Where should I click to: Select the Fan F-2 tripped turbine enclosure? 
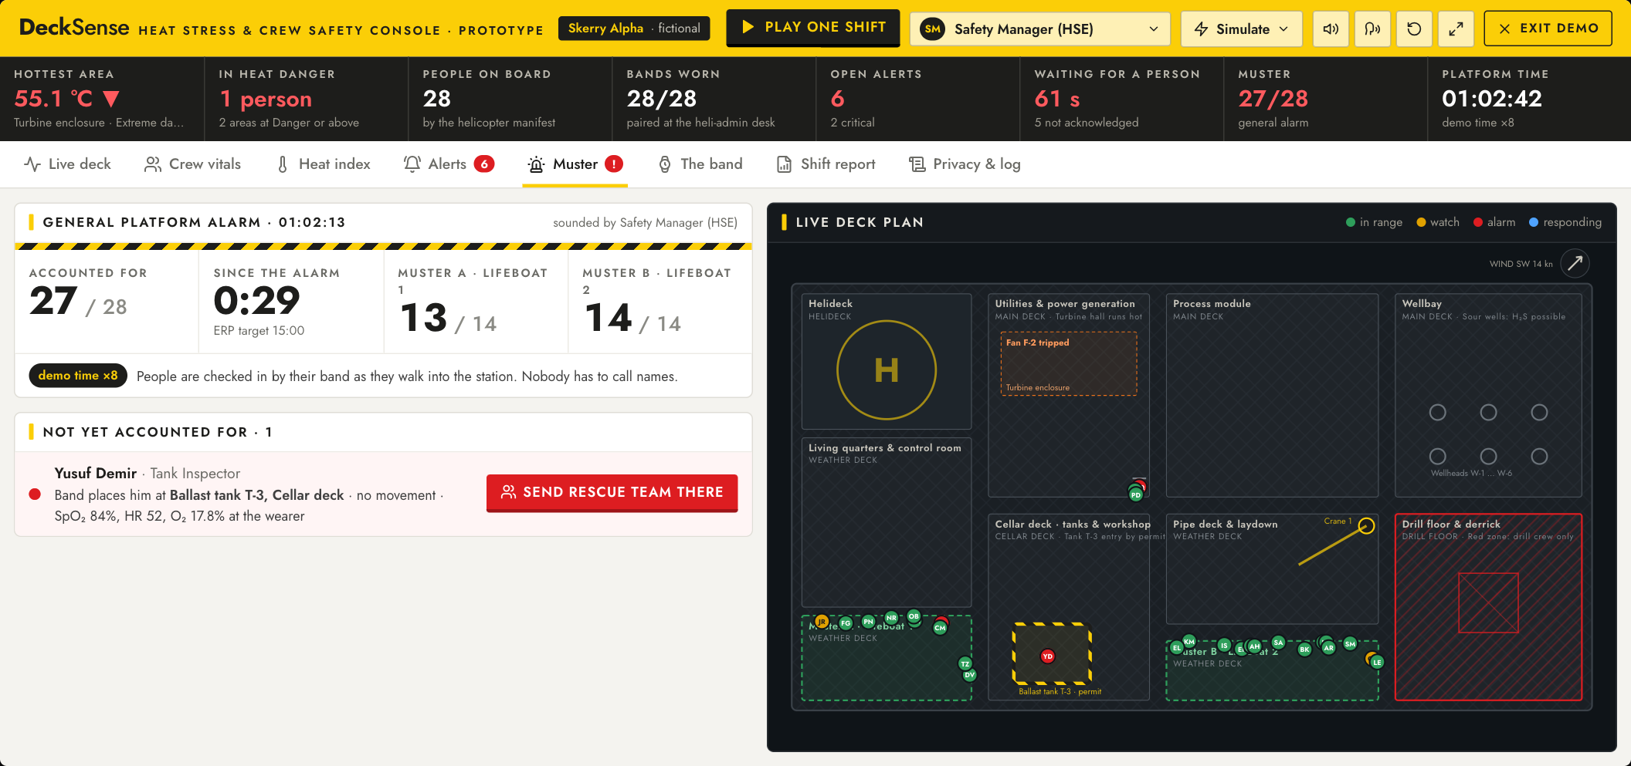(1069, 363)
